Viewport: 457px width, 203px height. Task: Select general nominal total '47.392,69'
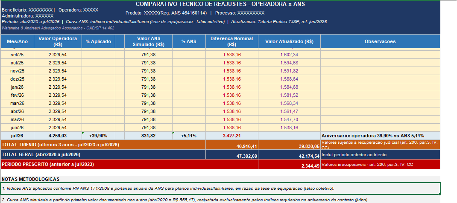coord(232,154)
